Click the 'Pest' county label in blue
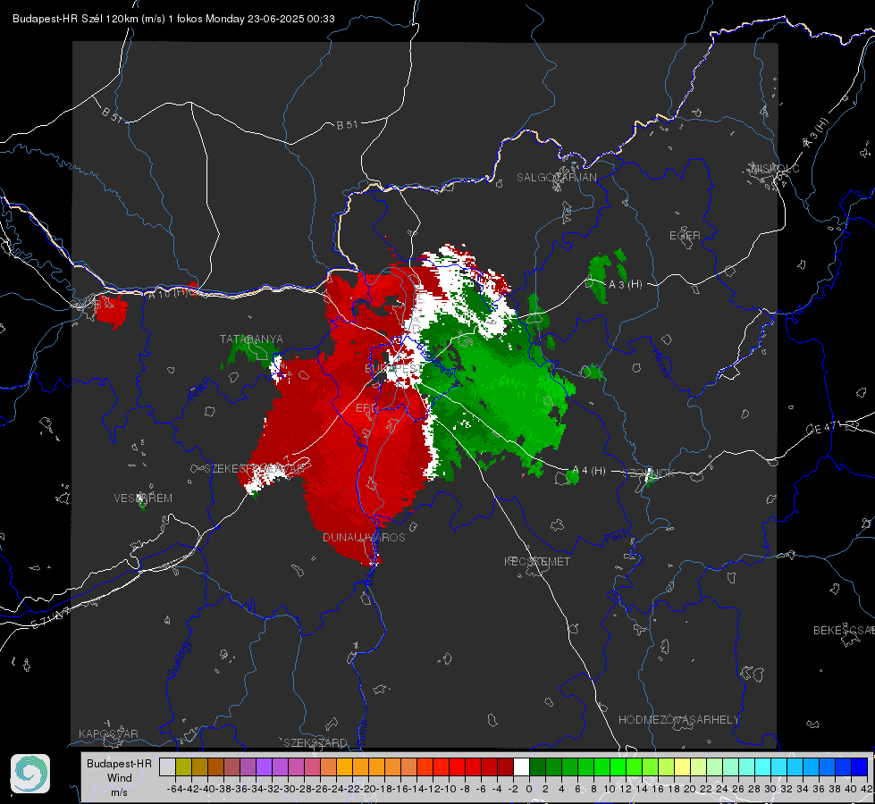The height and width of the screenshot is (804, 875). point(615,537)
